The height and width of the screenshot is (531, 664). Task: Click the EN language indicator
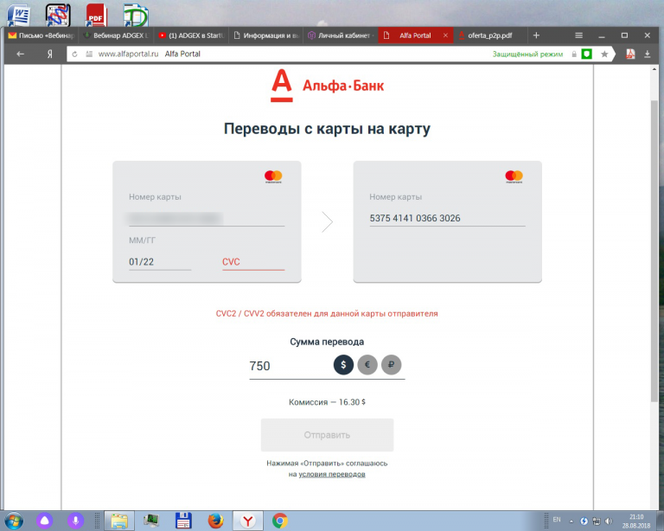tap(557, 520)
